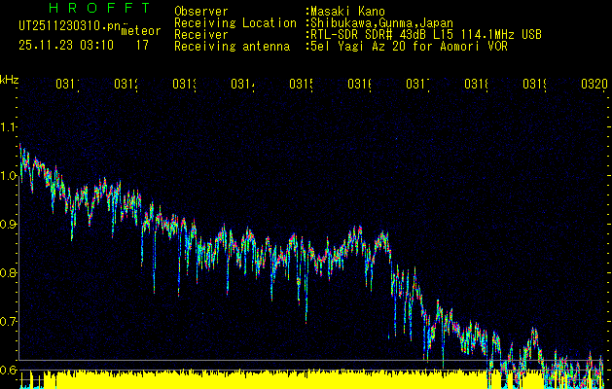Click the 0.7 kHz axis label
The width and height of the screenshot is (612, 389).
(x=9, y=322)
